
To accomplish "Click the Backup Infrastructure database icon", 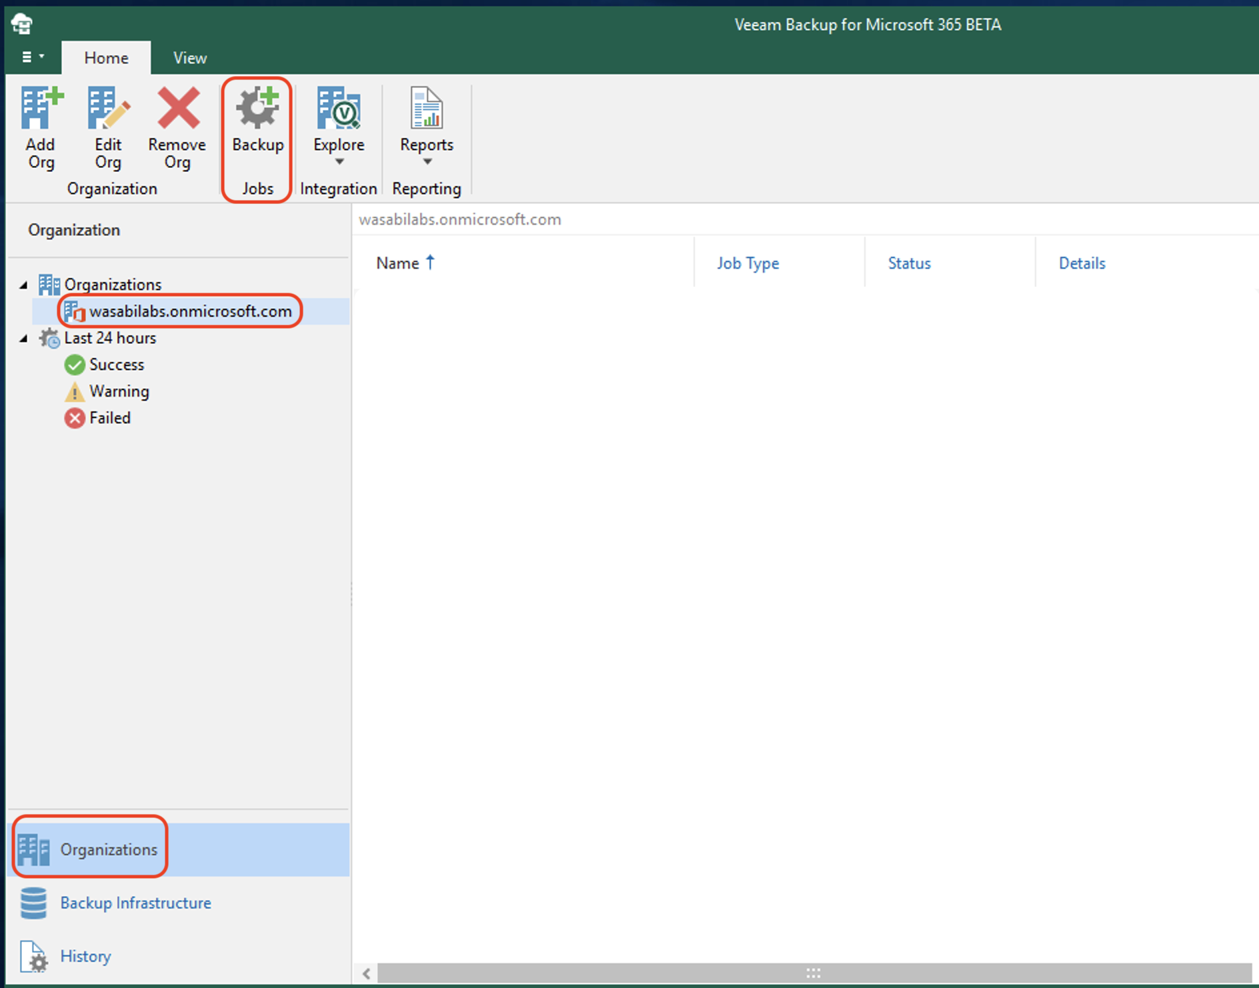I will click(33, 903).
